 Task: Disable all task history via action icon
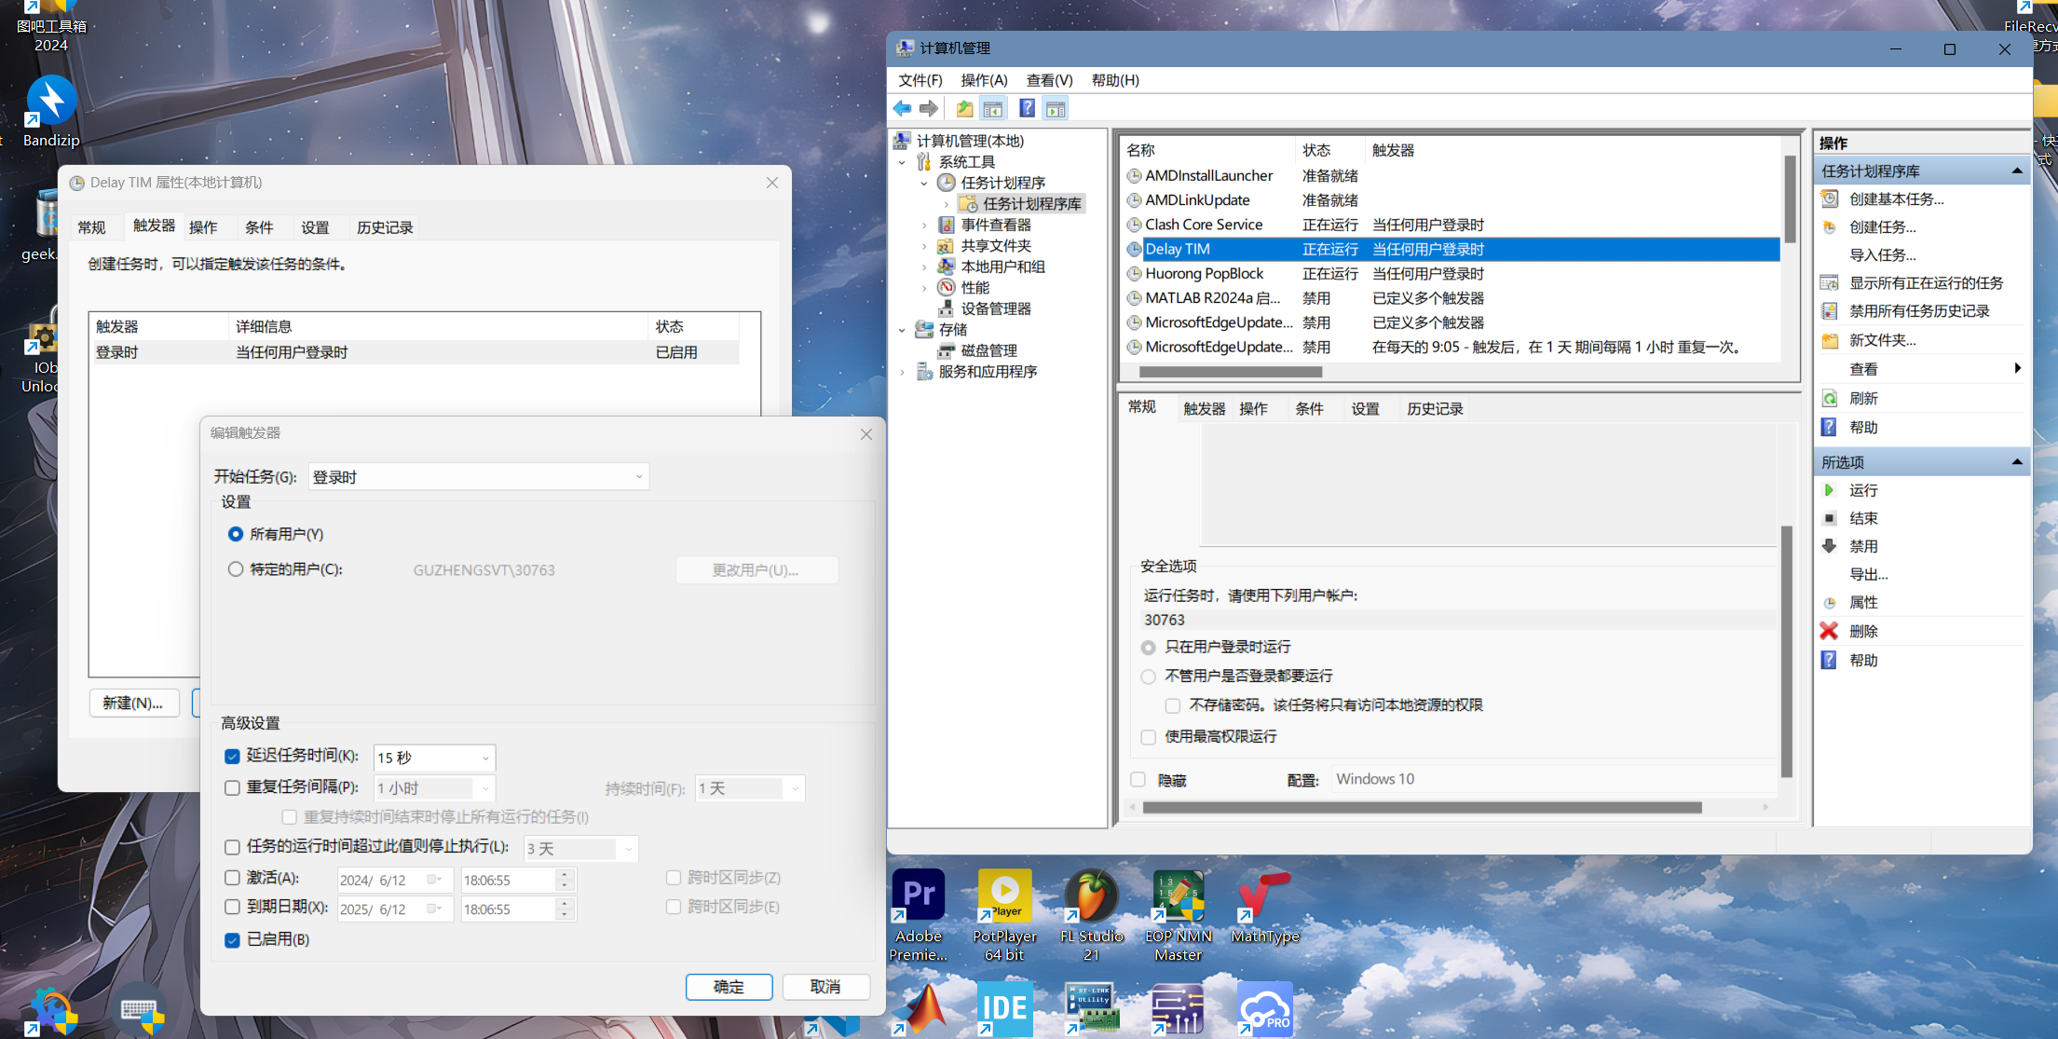pos(1921,310)
